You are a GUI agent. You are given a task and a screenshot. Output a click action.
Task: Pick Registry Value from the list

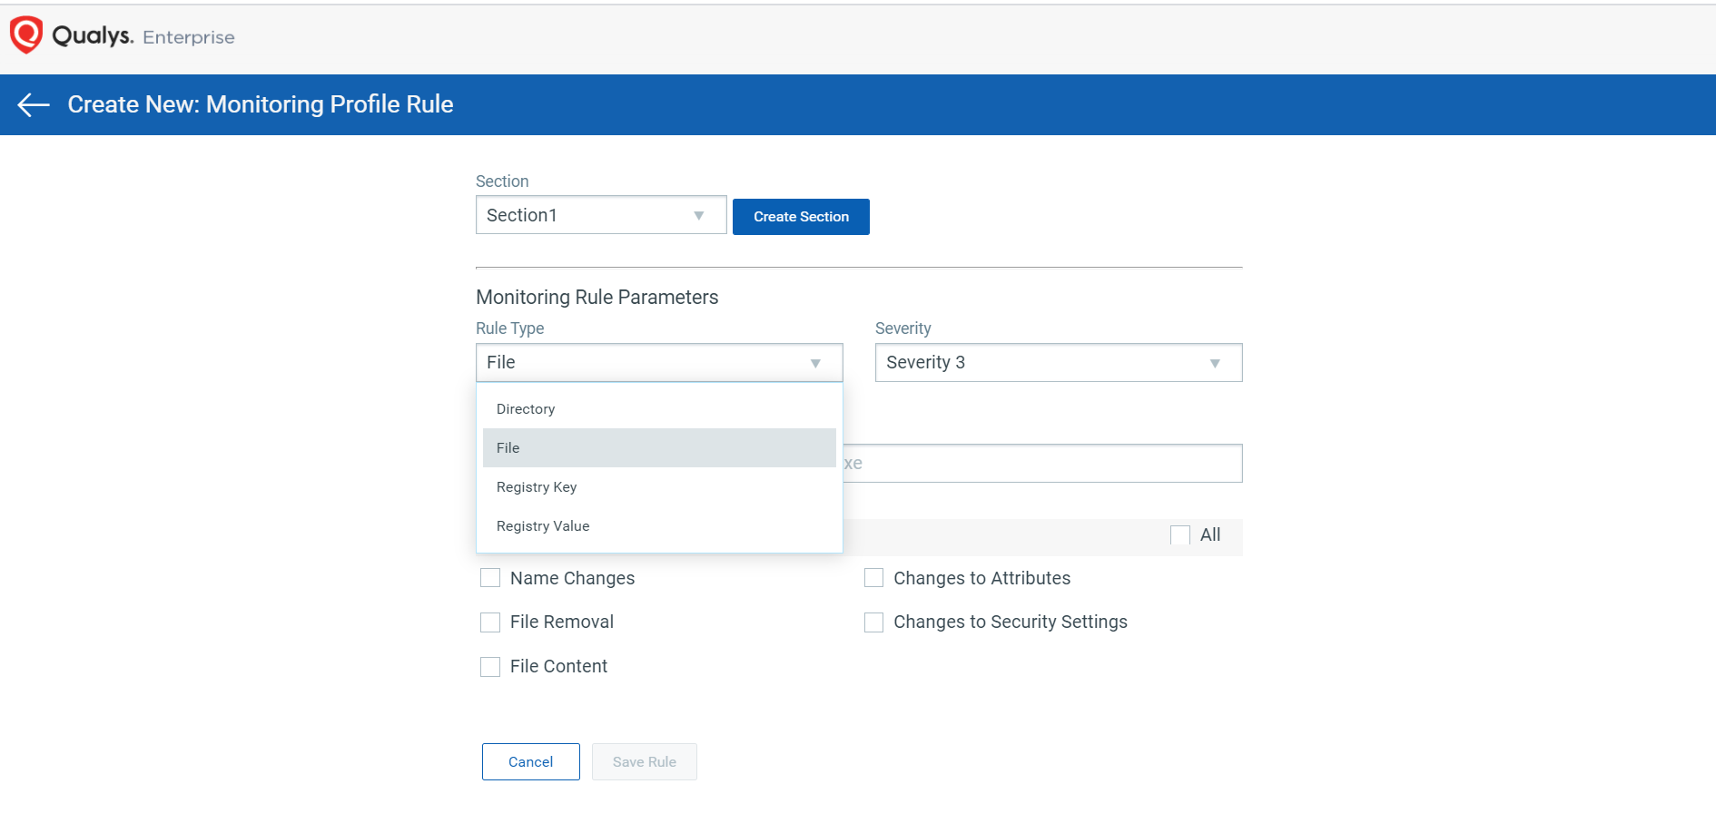[543, 526]
